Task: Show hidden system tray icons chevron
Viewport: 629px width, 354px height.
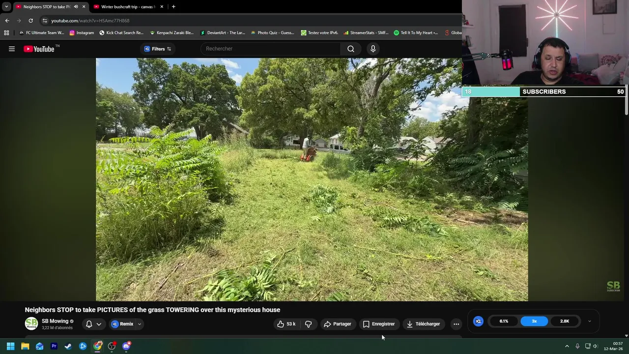Action: tap(567, 346)
